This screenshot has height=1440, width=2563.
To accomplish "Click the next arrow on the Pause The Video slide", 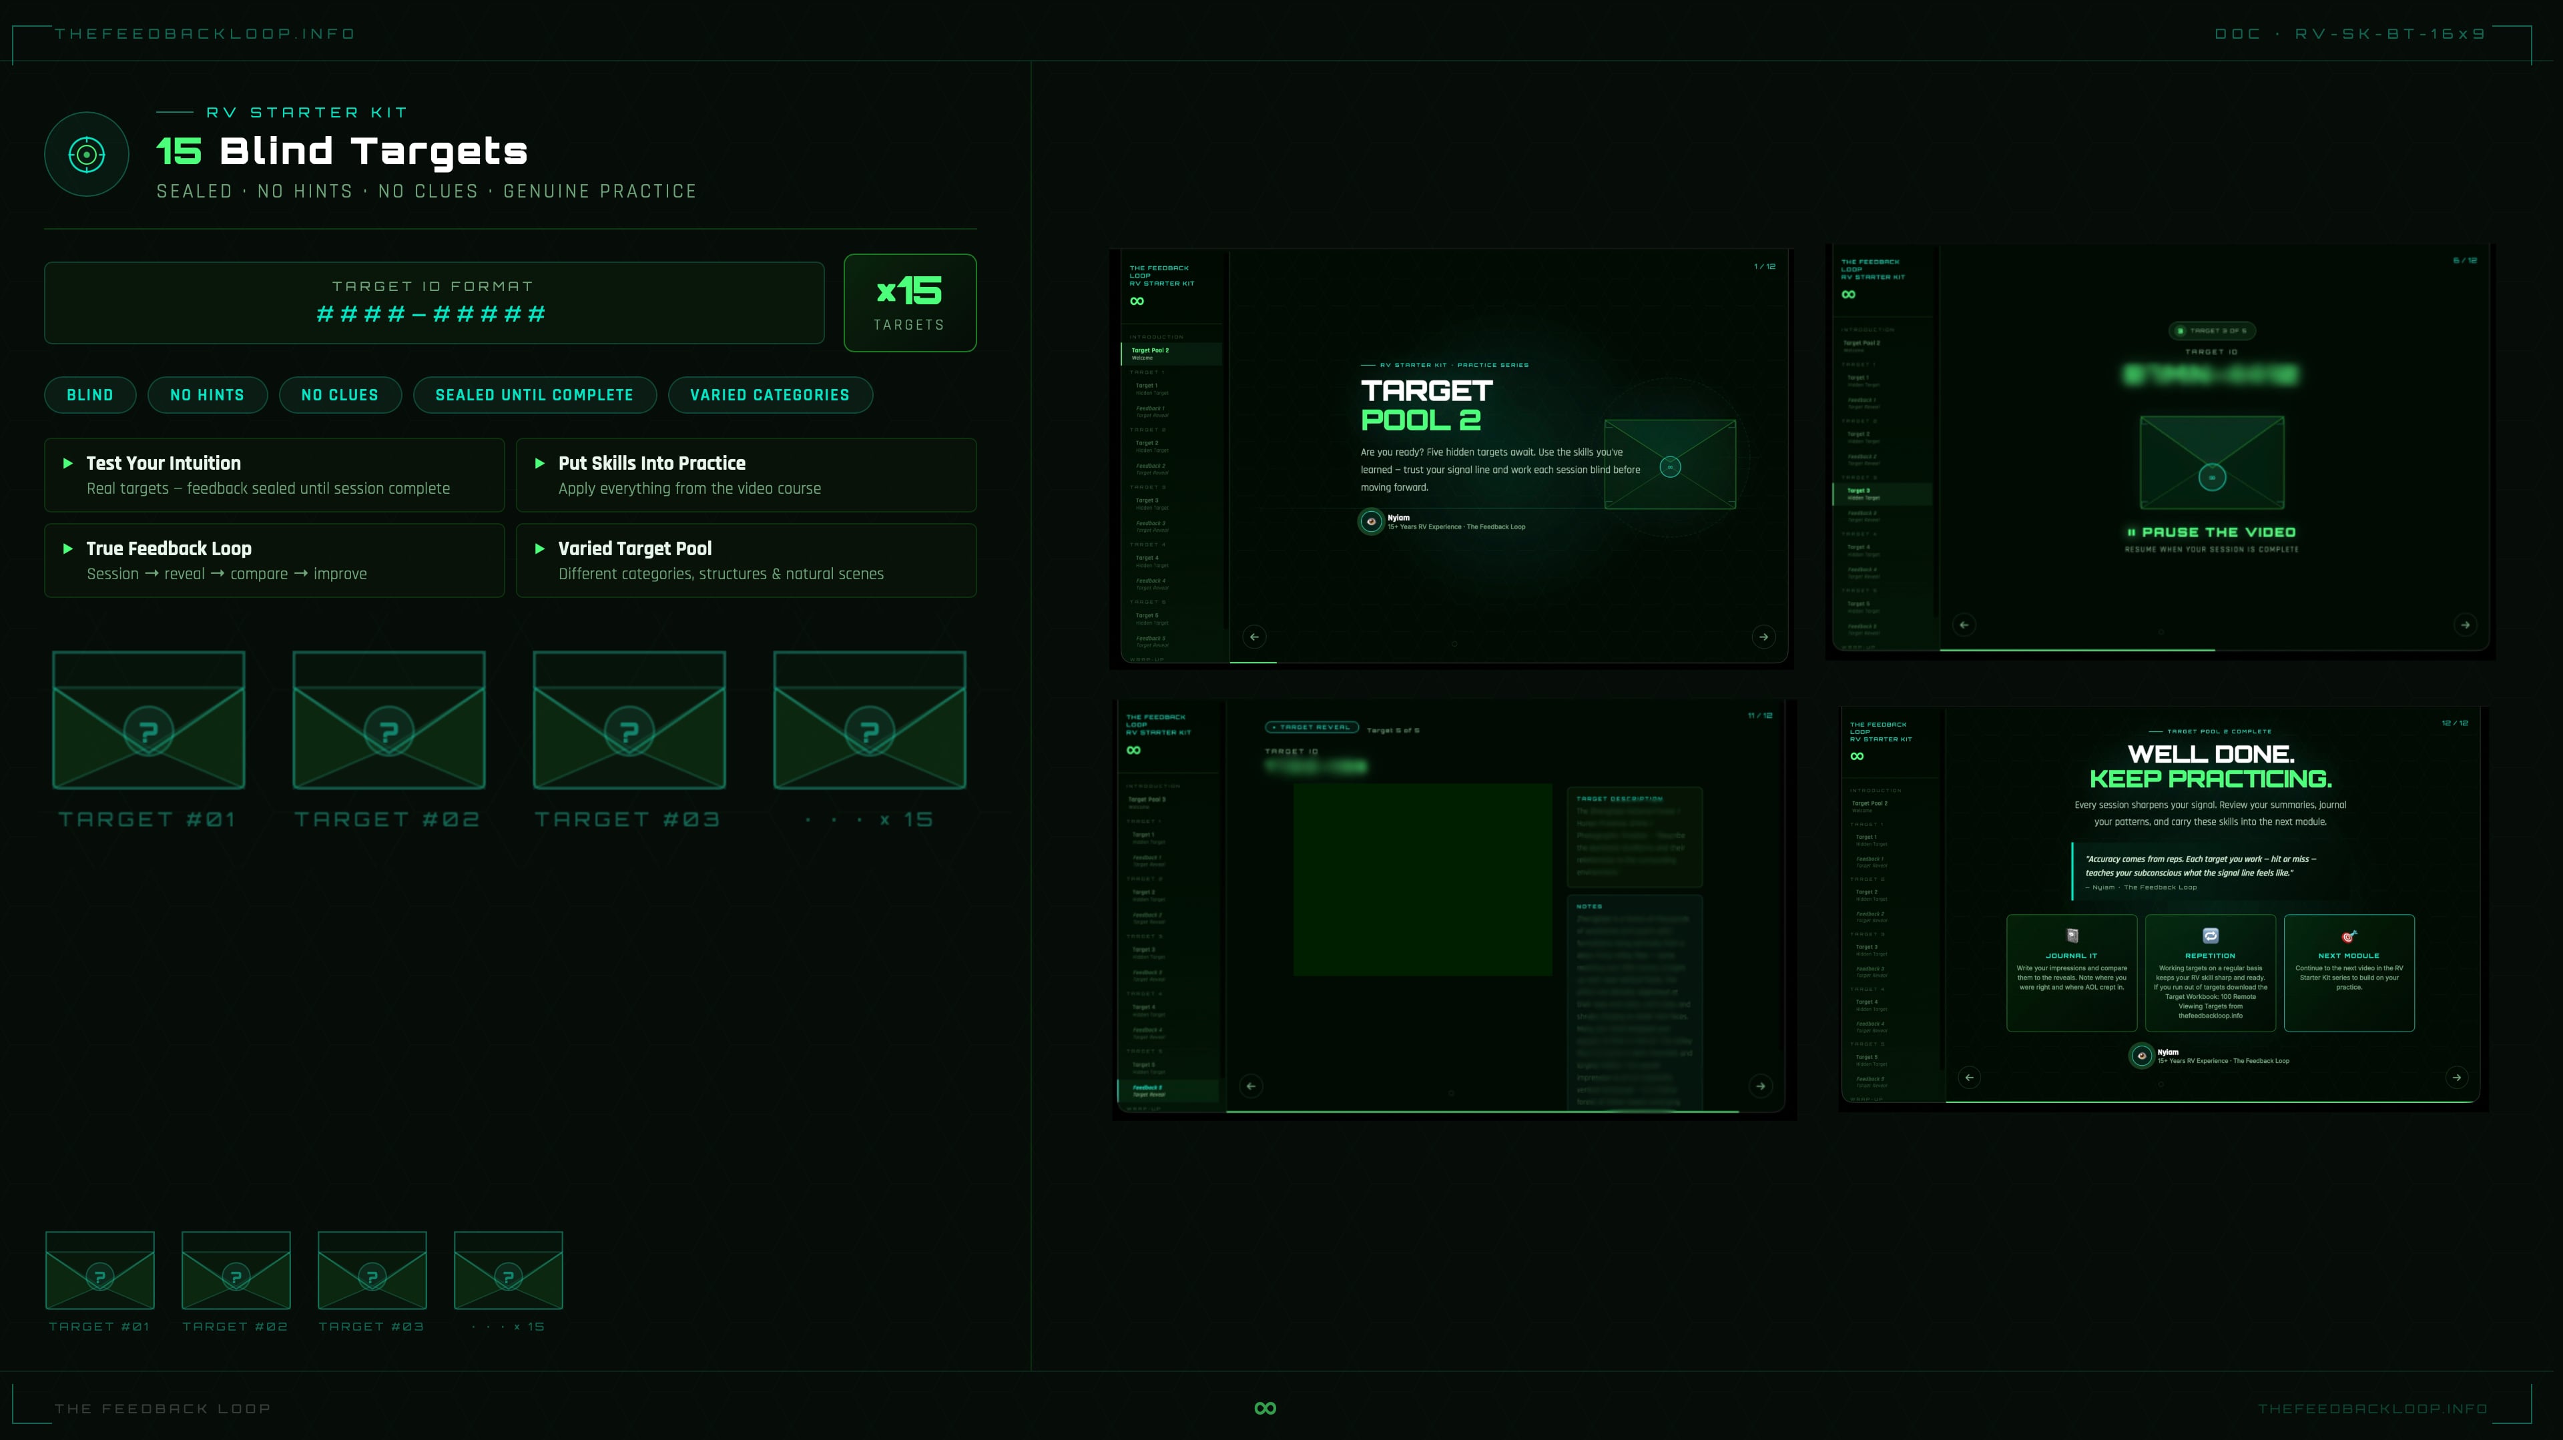I will (2464, 625).
